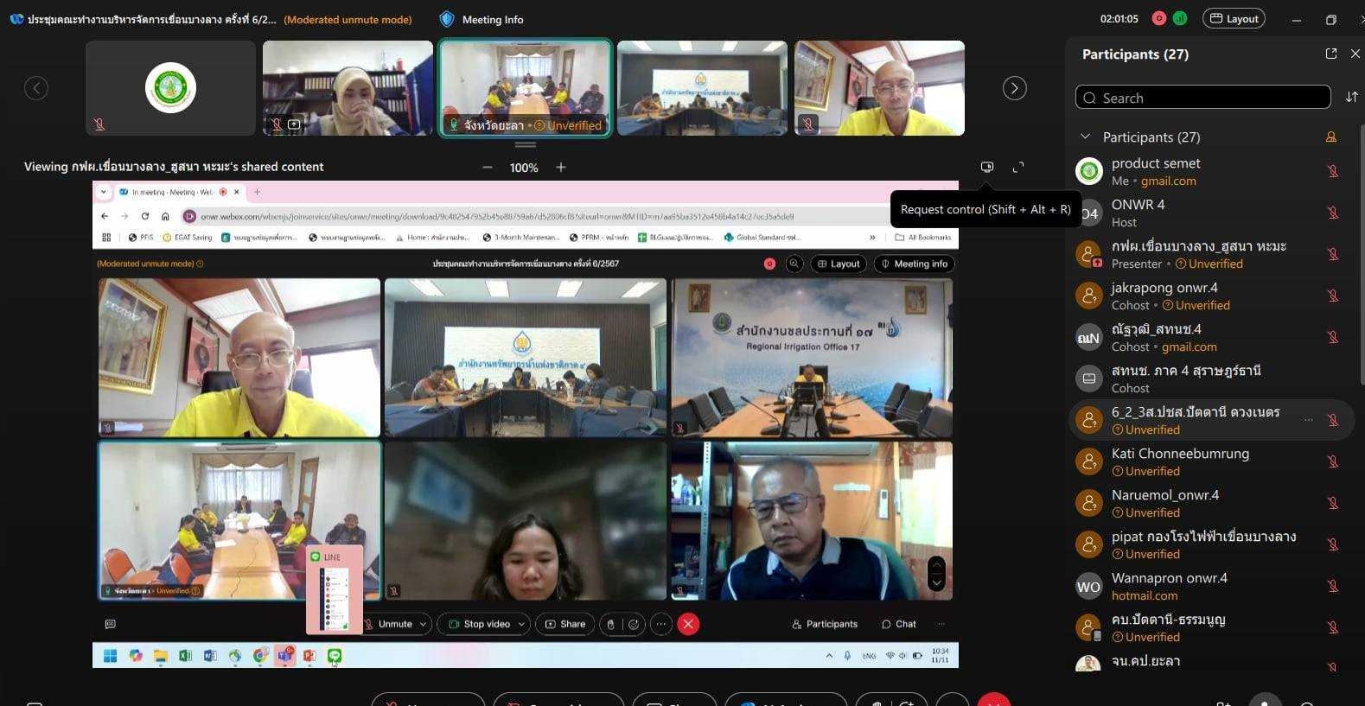
Task: Toggle mute for Kati Chonneebumrung
Action: [x=1333, y=461]
